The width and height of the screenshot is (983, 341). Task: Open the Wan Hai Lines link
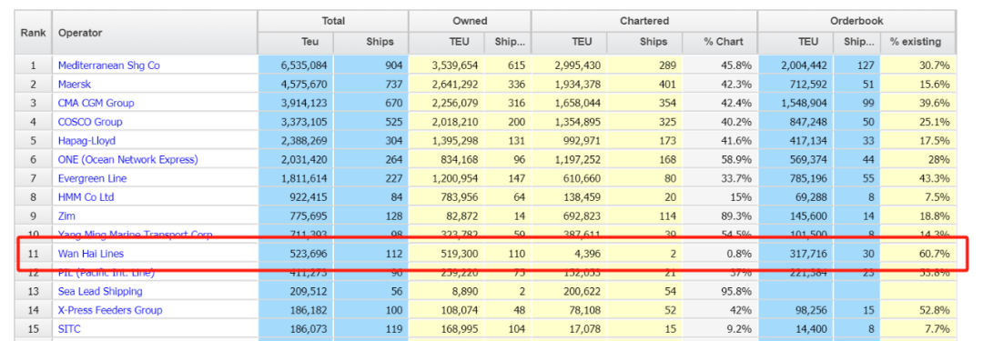pos(92,254)
